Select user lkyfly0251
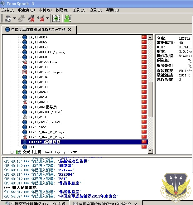The width and height of the screenshot is (193, 205). point(38,97)
